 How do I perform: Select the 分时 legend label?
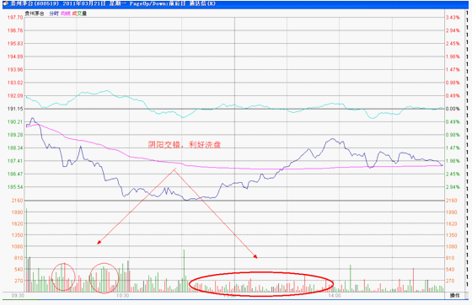(x=54, y=13)
